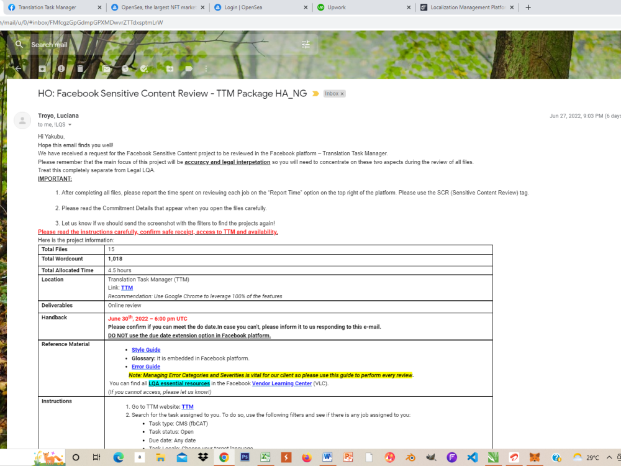Click sender name Troyo, Luciana
Screen dimensions: 621x466
click(x=58, y=116)
